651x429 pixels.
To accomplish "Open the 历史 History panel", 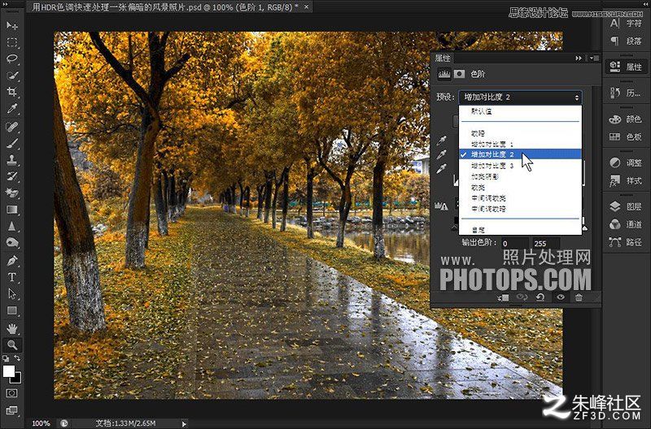I will pos(626,93).
